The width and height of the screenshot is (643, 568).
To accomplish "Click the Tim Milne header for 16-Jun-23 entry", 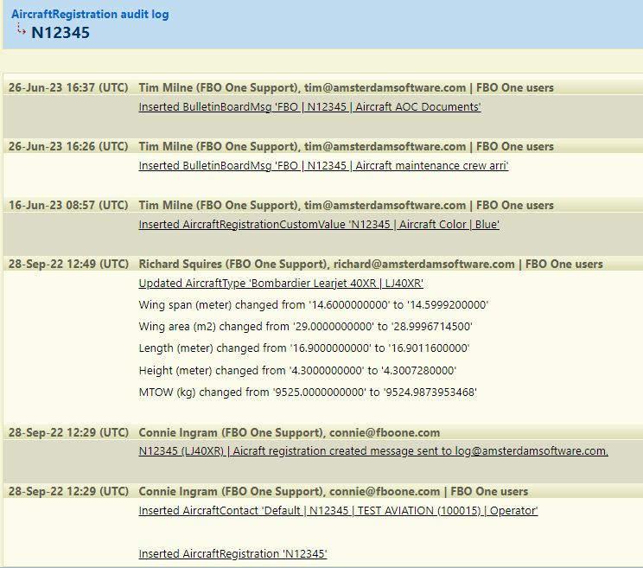I will click(346, 205).
